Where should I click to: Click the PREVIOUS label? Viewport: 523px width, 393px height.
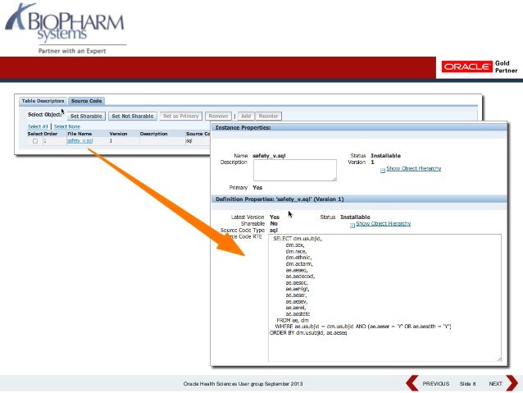tap(436, 384)
